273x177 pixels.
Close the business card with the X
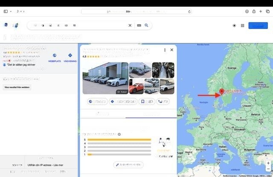coord(171,50)
